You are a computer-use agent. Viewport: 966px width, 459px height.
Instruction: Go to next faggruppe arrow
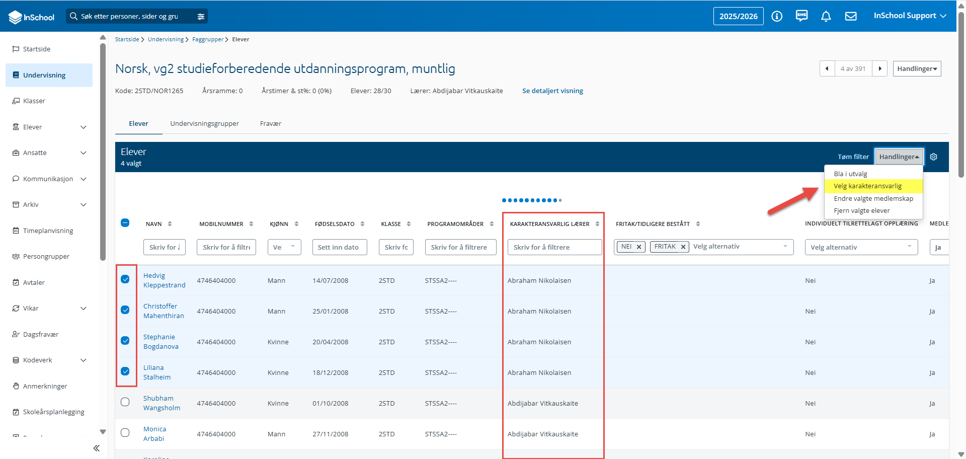click(x=879, y=68)
